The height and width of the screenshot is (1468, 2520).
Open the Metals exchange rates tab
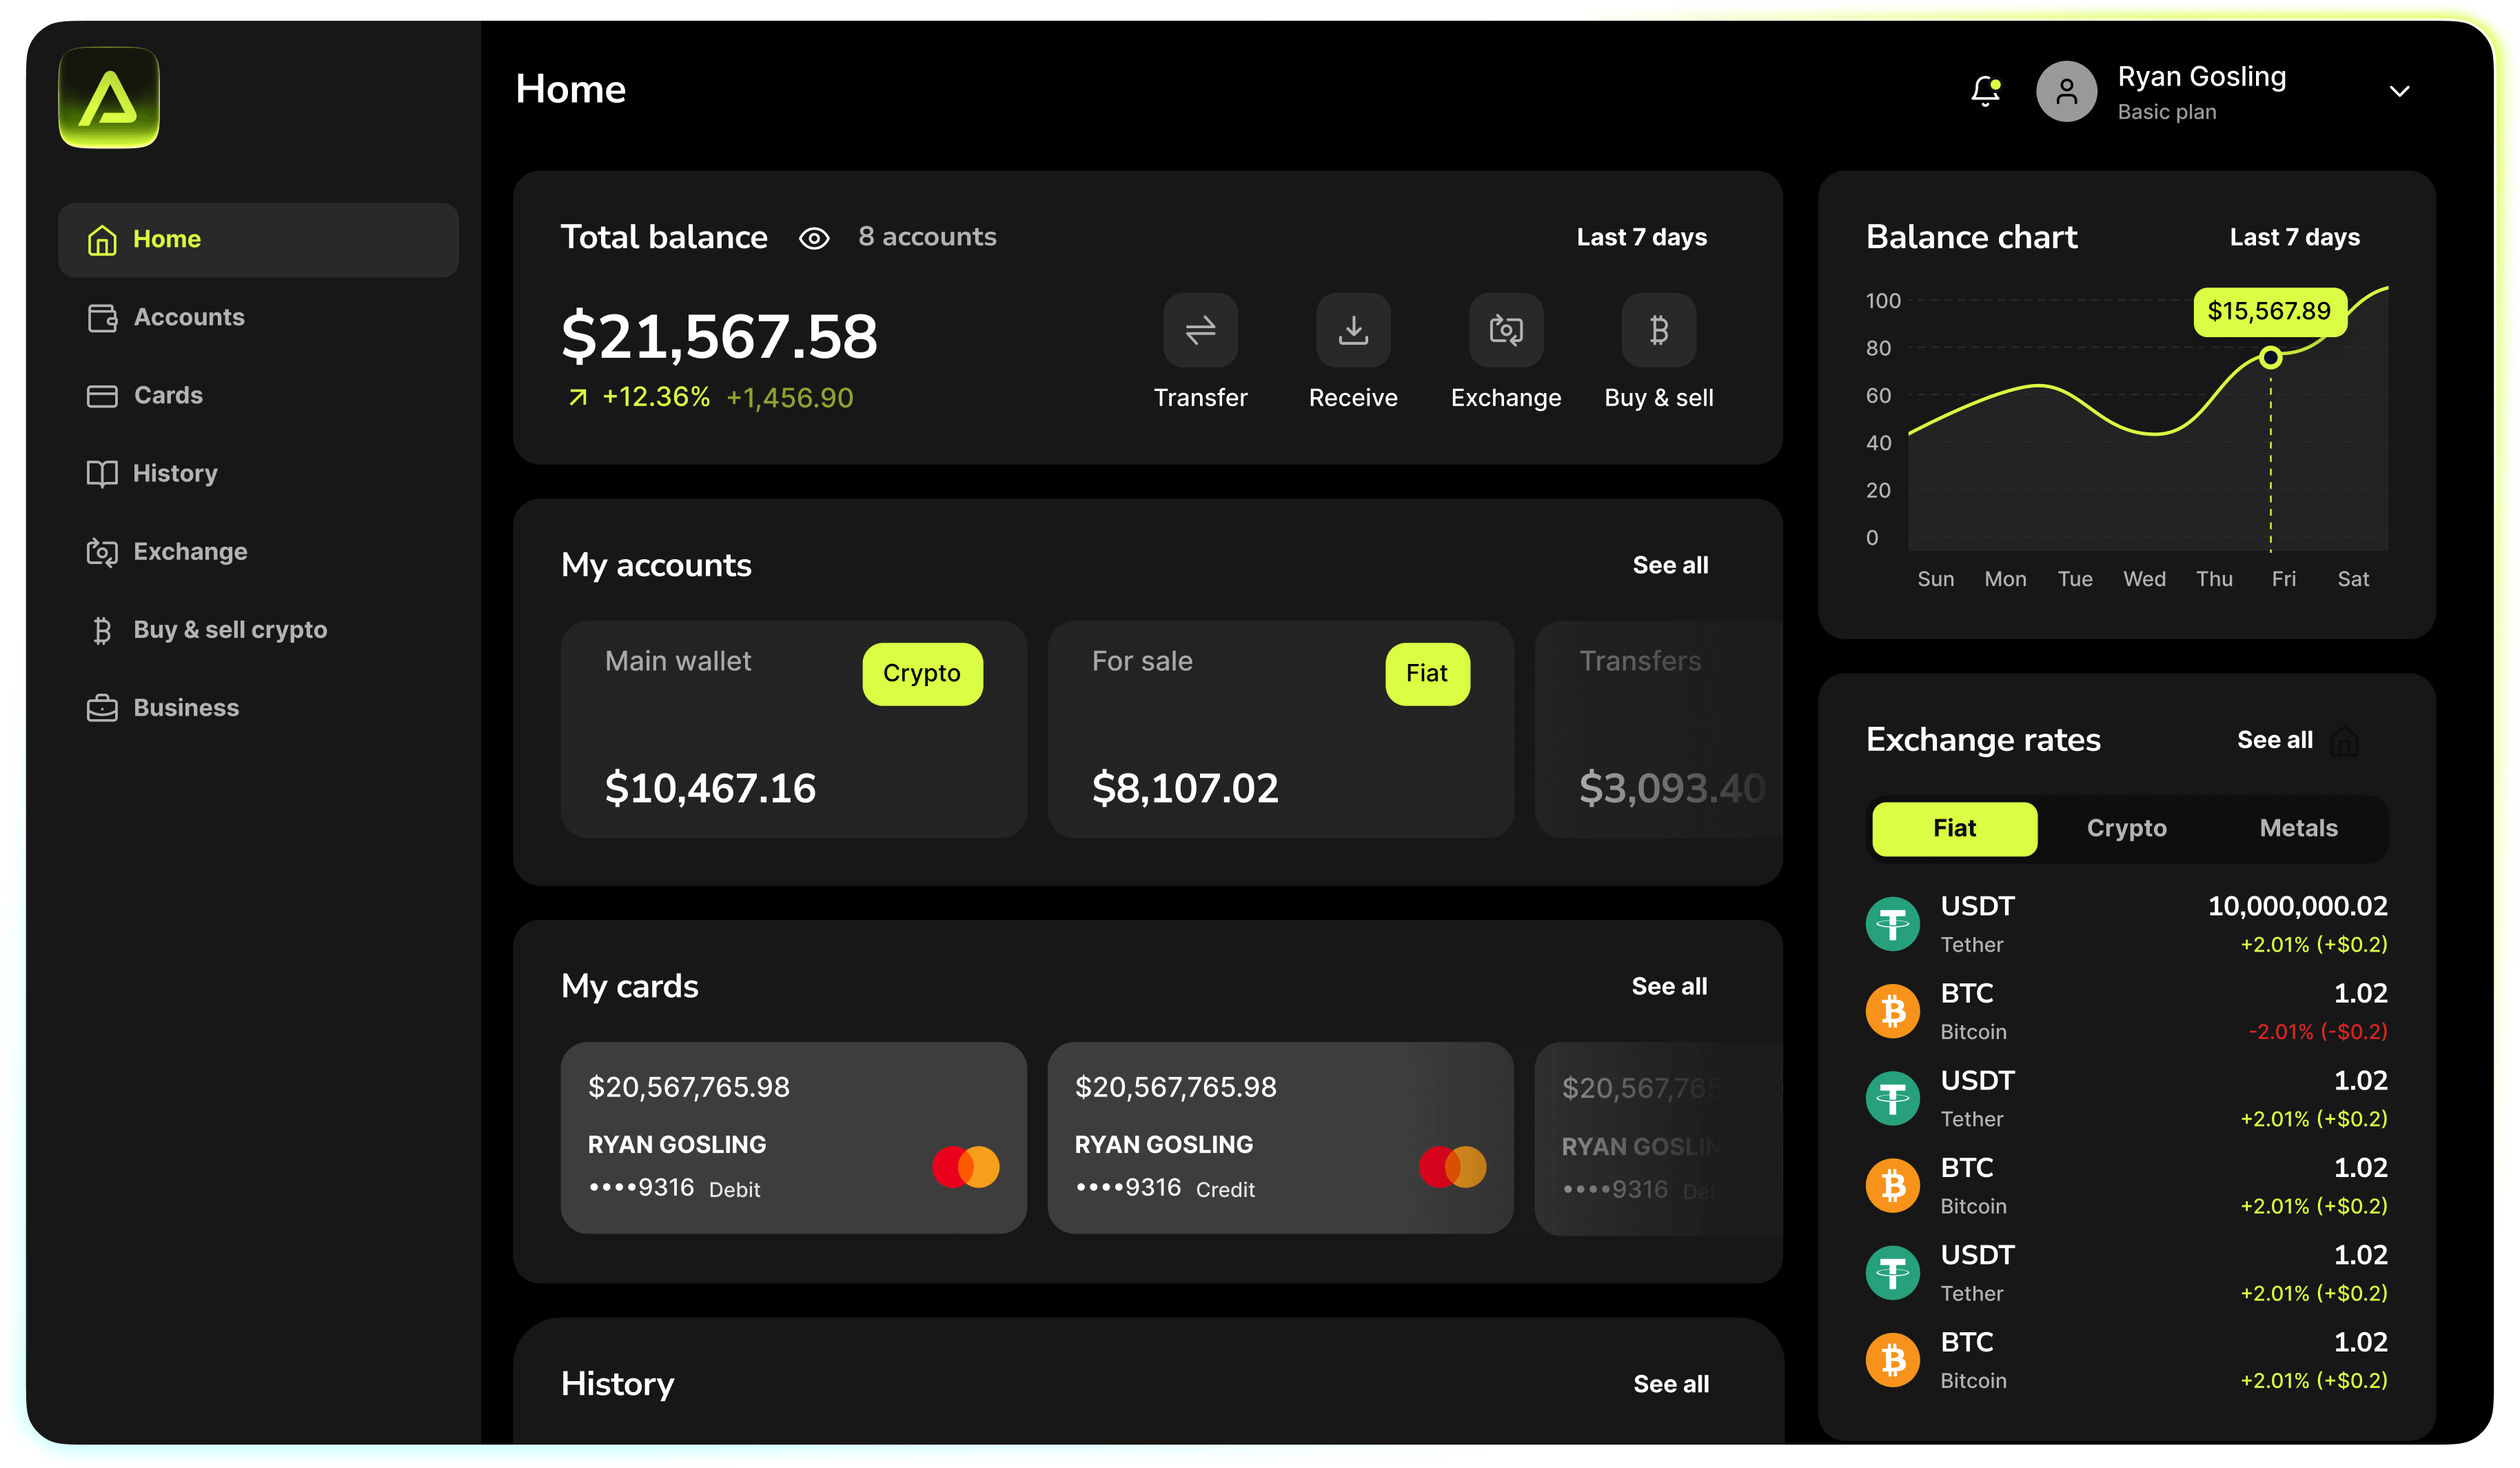click(2297, 827)
